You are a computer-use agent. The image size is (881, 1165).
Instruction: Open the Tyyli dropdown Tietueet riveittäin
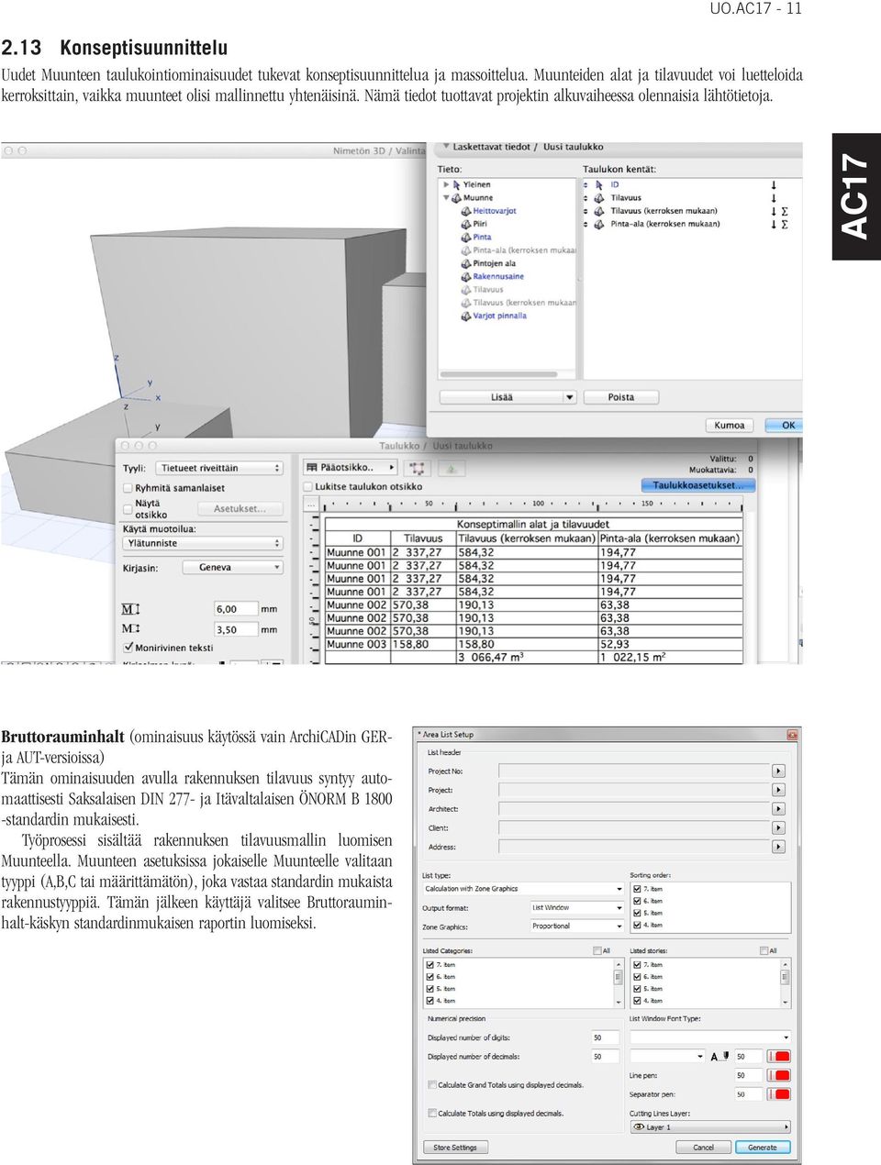[x=218, y=468]
